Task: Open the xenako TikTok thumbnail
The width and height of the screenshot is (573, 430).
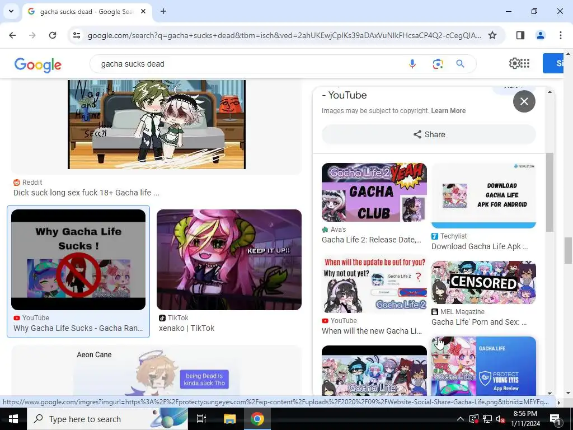Action: 229,260
